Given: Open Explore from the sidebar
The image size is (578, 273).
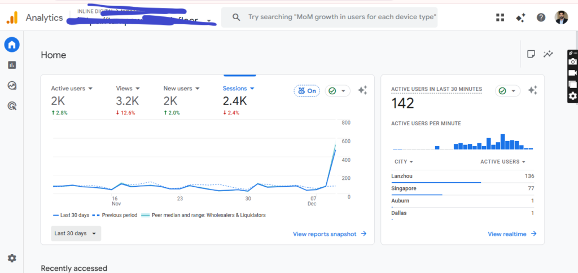Looking at the screenshot, I should coord(12,86).
